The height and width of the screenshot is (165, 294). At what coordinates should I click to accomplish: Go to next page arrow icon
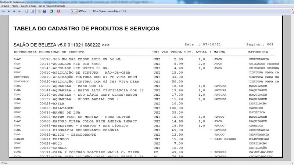14,11
